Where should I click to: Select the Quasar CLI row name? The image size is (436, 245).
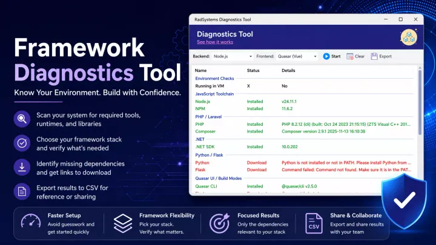[x=206, y=186]
